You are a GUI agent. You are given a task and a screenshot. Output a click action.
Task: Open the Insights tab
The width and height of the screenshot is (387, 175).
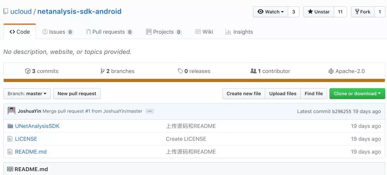239,32
